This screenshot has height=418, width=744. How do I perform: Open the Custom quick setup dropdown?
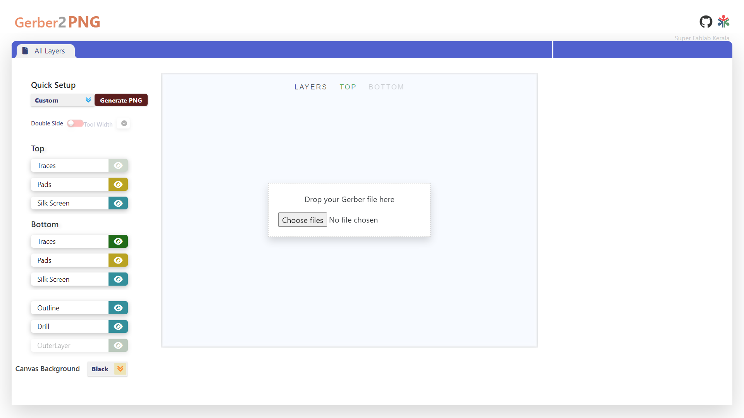[62, 100]
